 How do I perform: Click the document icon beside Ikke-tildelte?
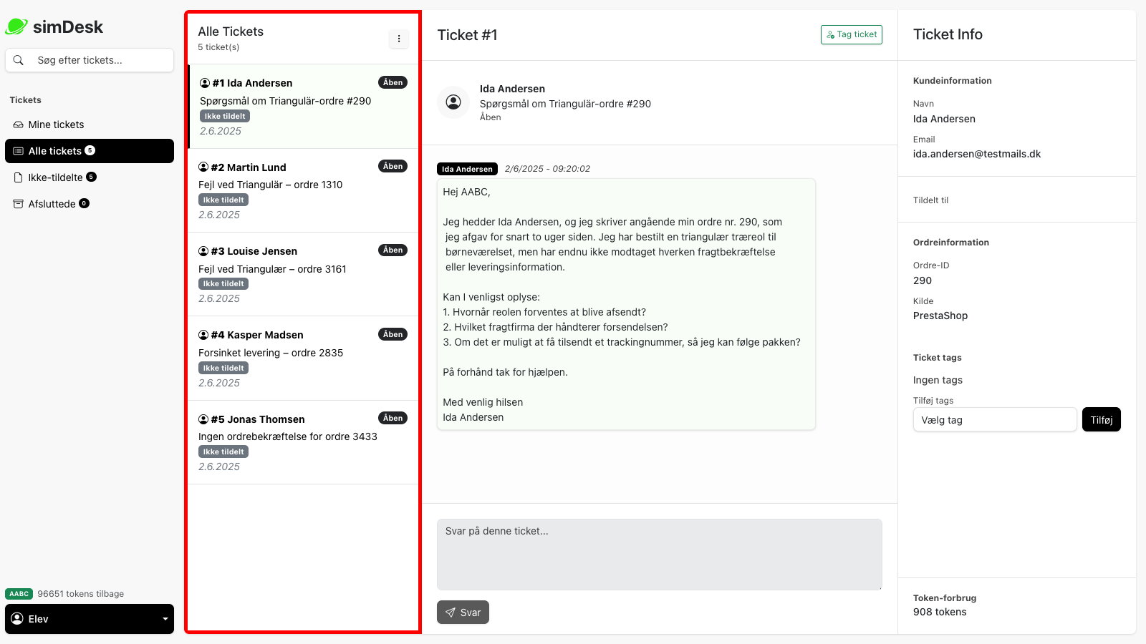coord(17,177)
